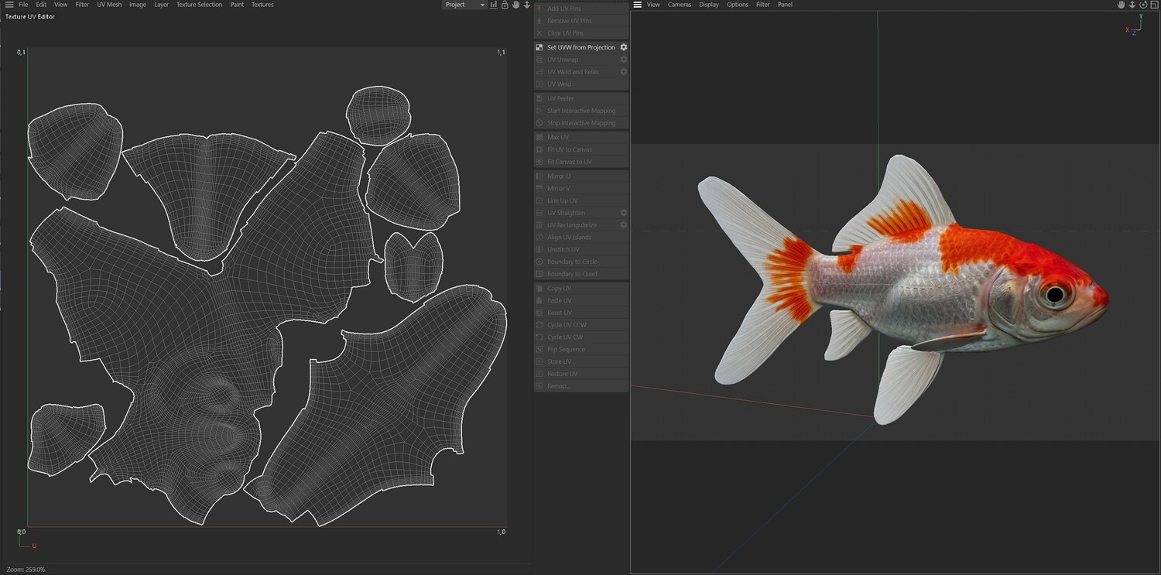
Task: Click Stop Interactive Mapping
Action: point(581,123)
